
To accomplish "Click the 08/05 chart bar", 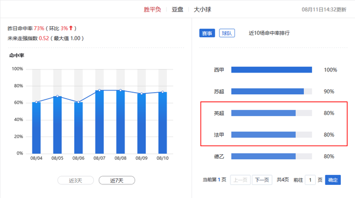I will click(57, 125).
